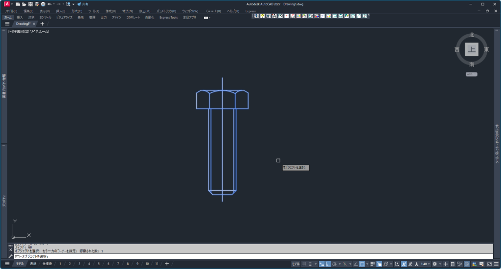Open the 挿入 ribbon tab

[20, 17]
